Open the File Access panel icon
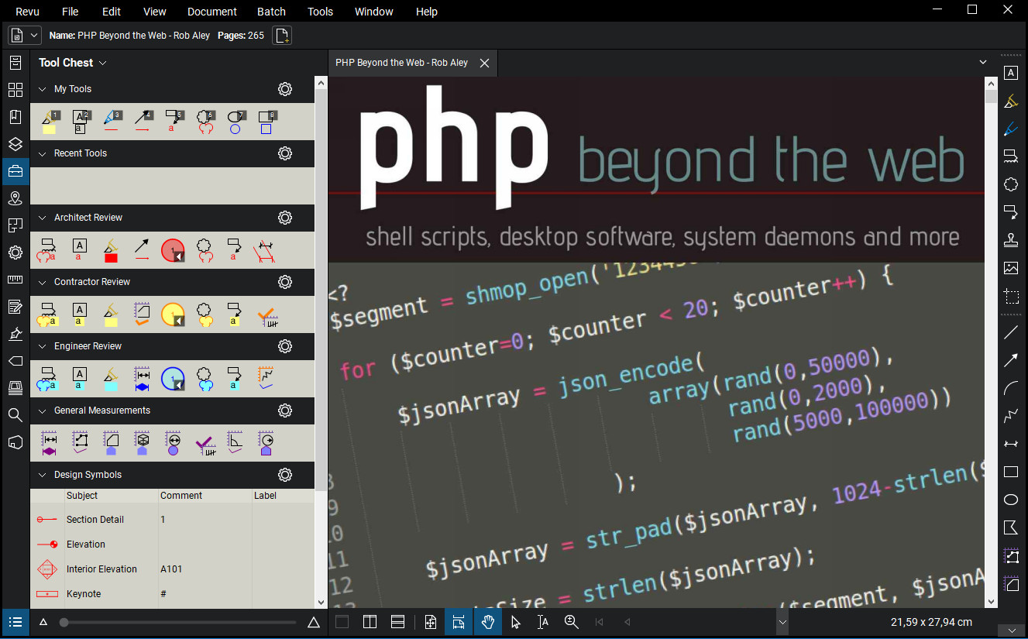The image size is (1028, 639). [15, 63]
